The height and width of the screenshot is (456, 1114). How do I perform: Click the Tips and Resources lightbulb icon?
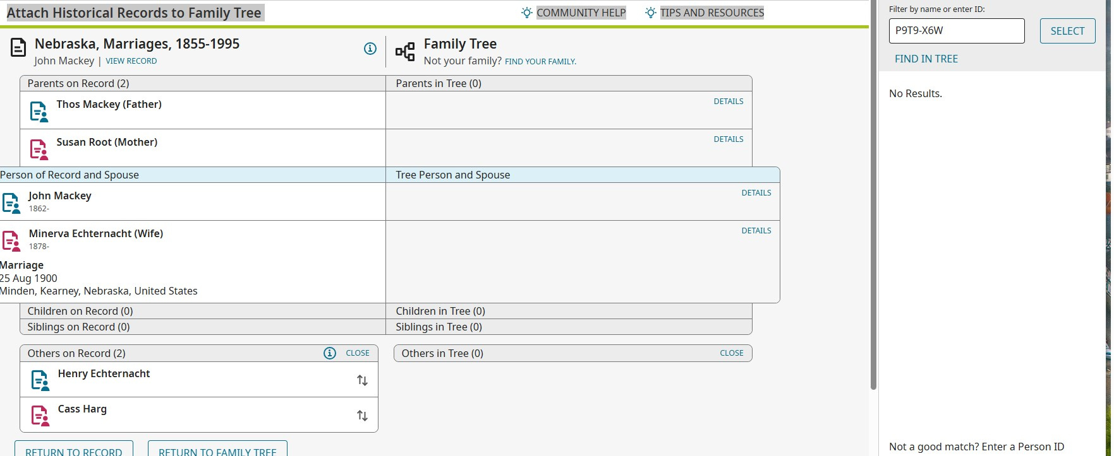click(650, 13)
